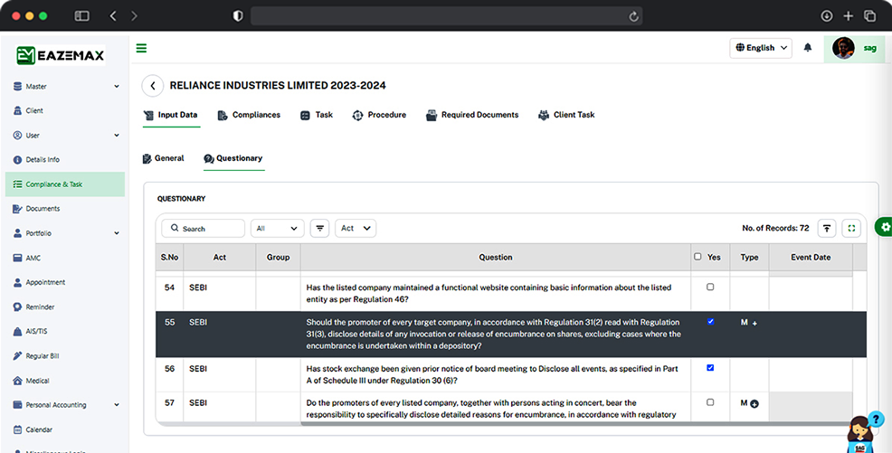
Task: Open the user profile avatar
Action: point(842,48)
